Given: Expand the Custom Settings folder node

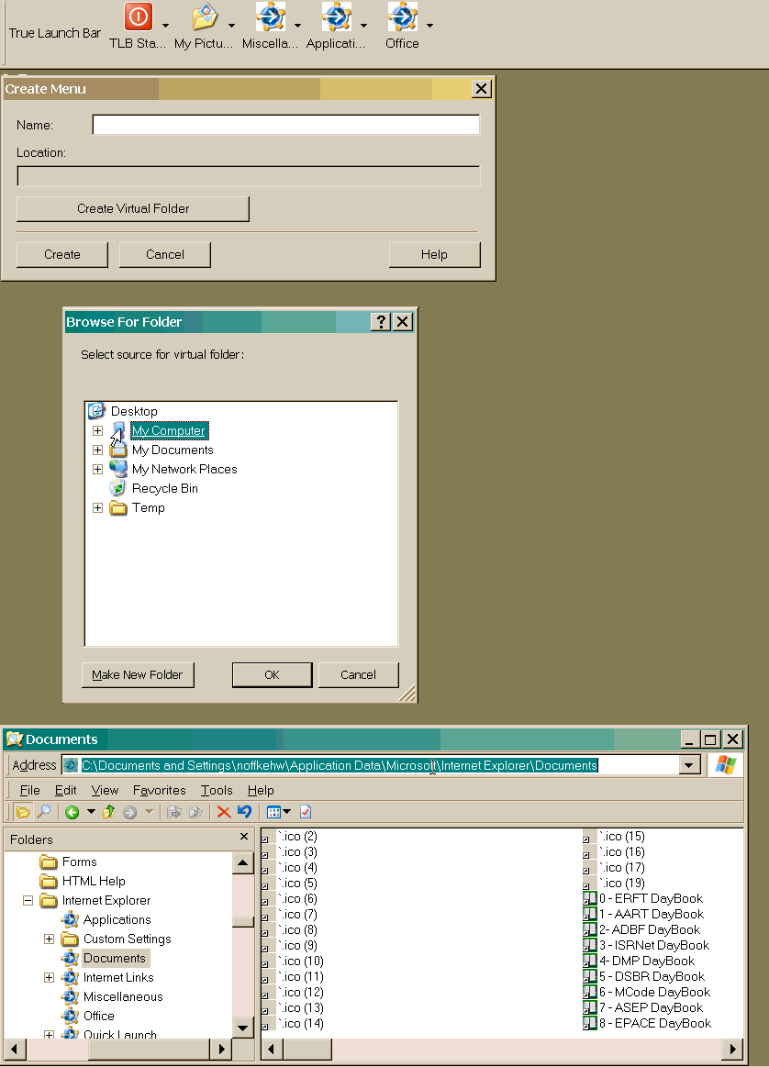Looking at the screenshot, I should 49,939.
